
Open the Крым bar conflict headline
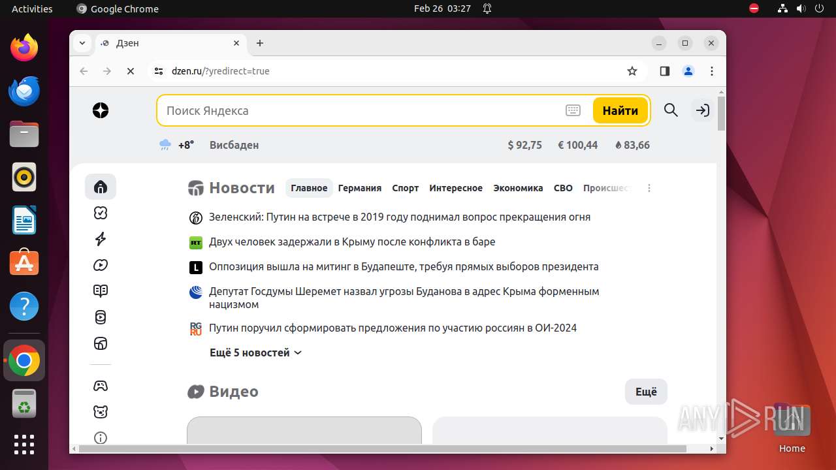click(352, 242)
